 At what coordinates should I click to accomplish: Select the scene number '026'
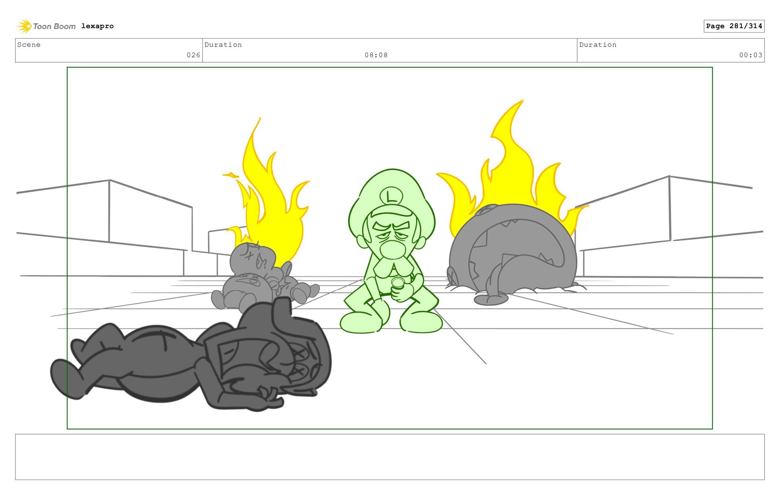pos(193,55)
